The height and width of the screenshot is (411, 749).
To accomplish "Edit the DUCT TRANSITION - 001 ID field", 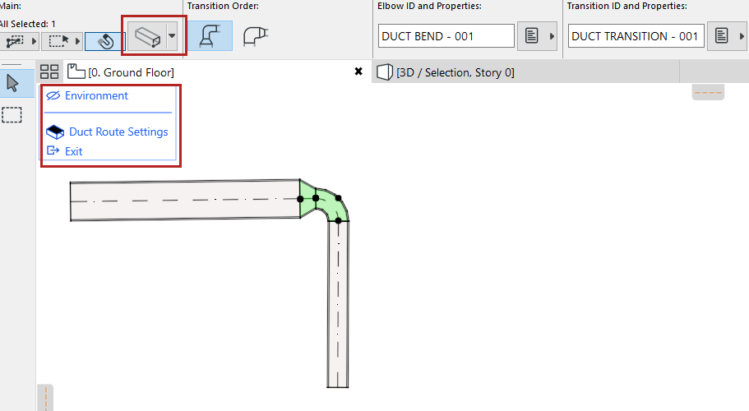I will point(636,36).
